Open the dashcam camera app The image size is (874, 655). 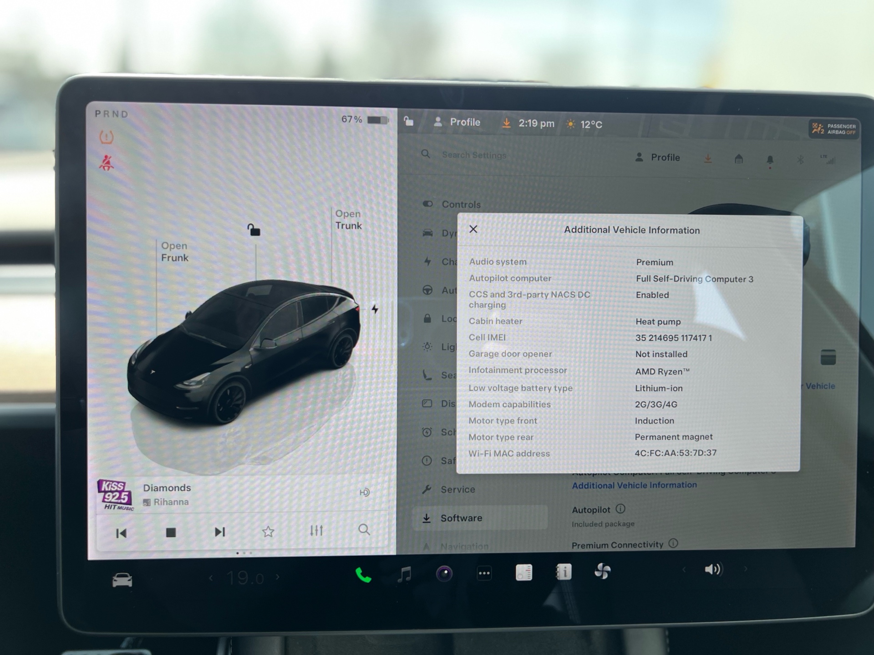tap(444, 574)
